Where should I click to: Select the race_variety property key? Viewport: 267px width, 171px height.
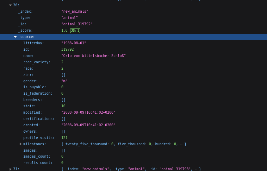coord(37,62)
